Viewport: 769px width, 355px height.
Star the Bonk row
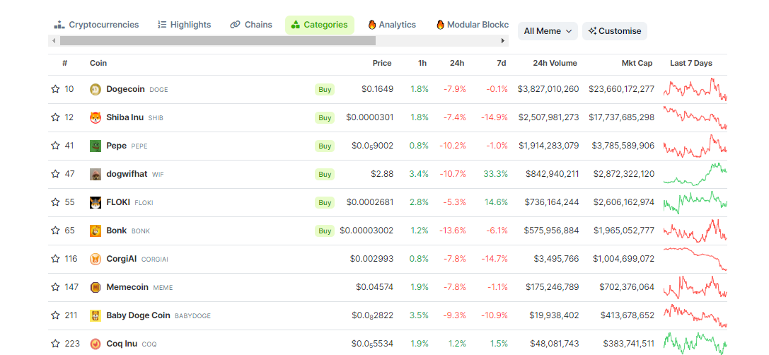pyautogui.click(x=55, y=231)
